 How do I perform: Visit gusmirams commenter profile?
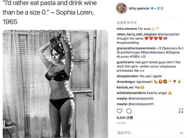tap(127, 62)
